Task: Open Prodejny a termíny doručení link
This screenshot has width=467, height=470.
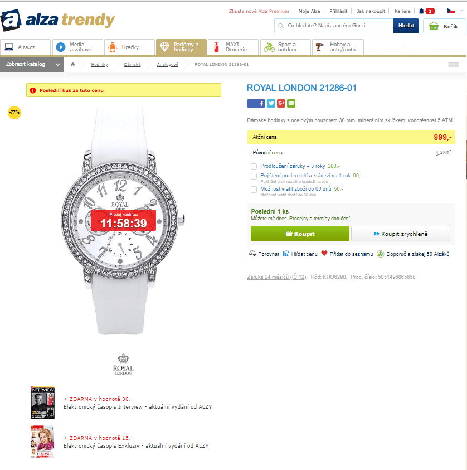Action: pyautogui.click(x=319, y=219)
